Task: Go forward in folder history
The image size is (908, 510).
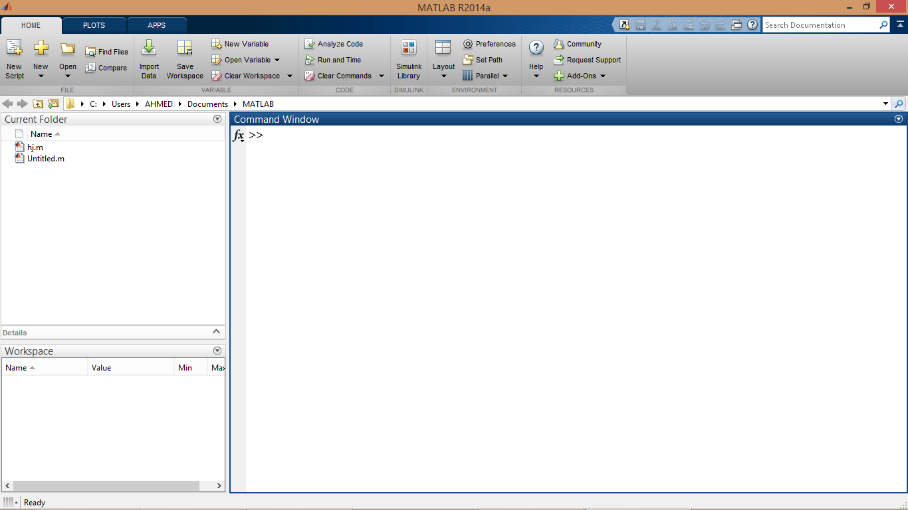Action: [x=23, y=104]
